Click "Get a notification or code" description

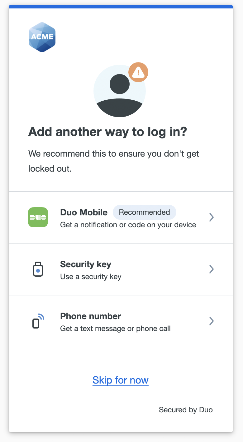point(128,225)
